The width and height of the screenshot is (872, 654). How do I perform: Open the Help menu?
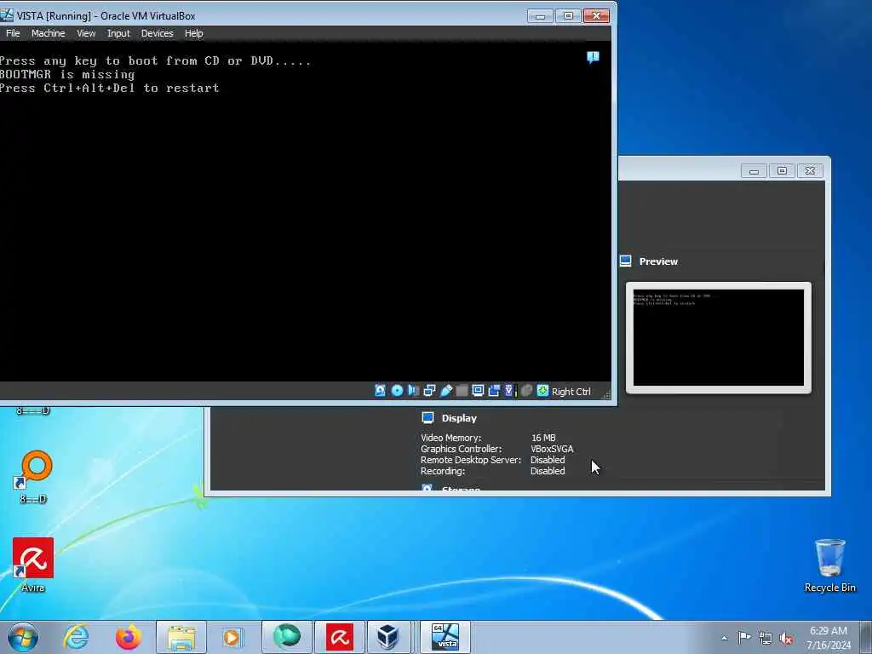click(193, 33)
